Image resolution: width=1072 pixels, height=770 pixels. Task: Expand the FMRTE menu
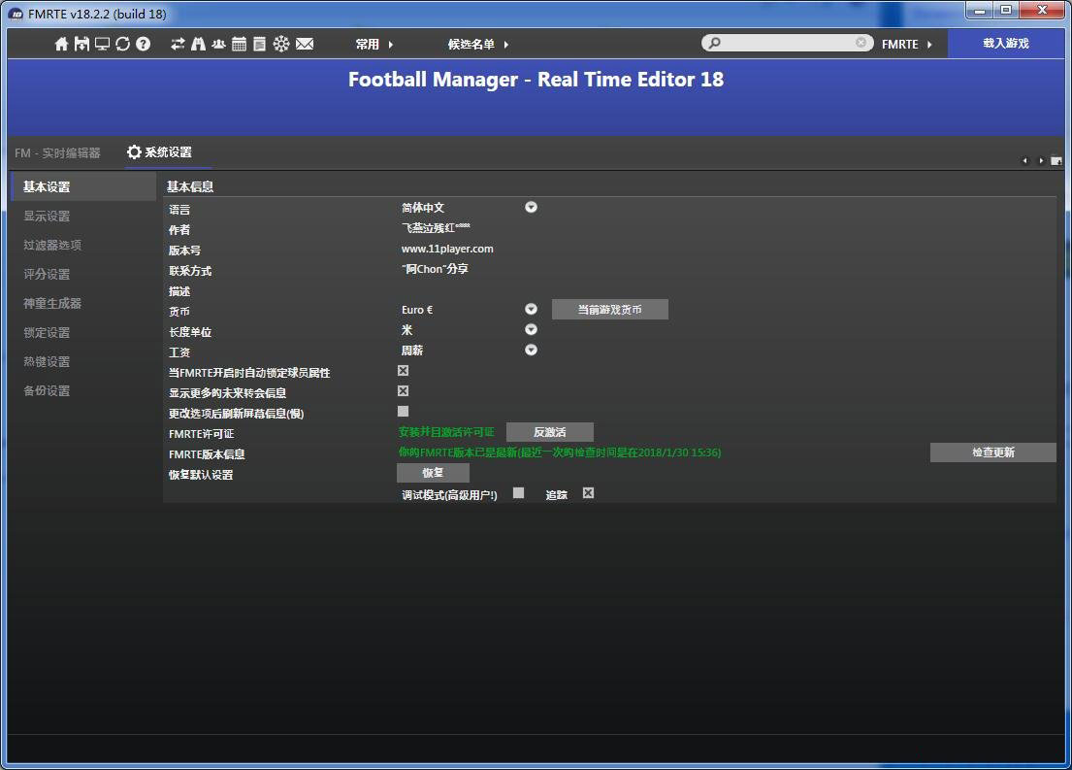tap(907, 44)
